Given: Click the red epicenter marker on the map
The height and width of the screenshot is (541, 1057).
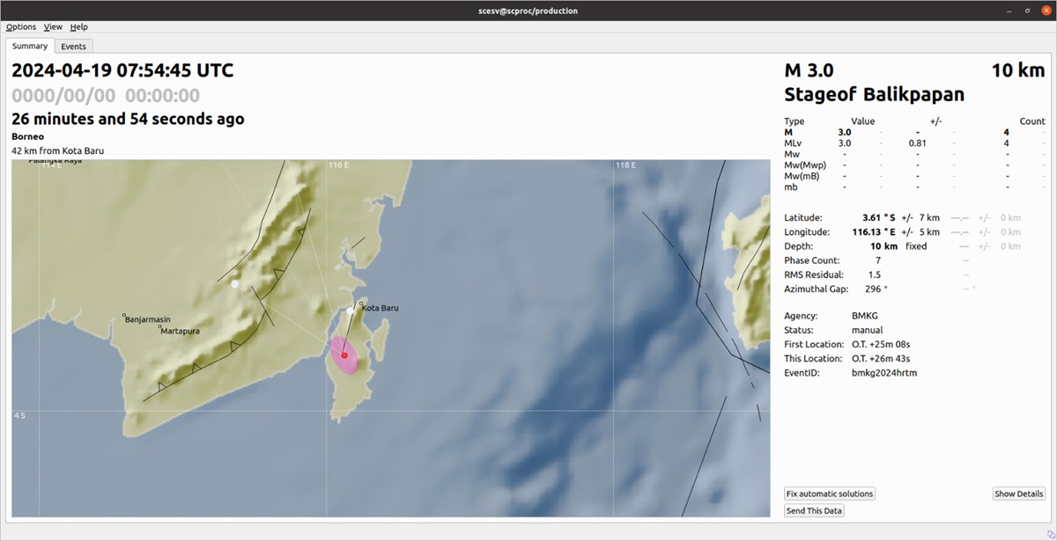Looking at the screenshot, I should pos(344,355).
